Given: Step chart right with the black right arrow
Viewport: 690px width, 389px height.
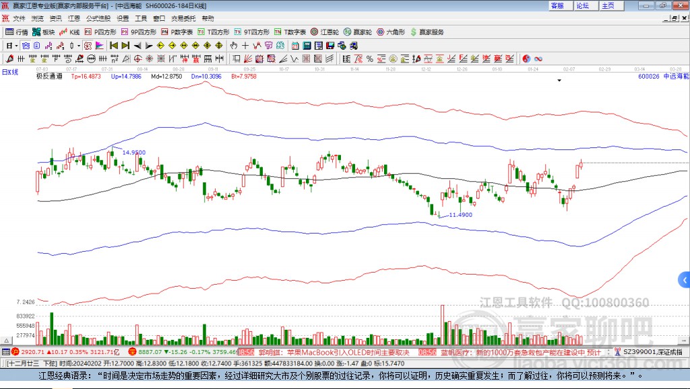Looking at the screenshot, I should 149,46.
